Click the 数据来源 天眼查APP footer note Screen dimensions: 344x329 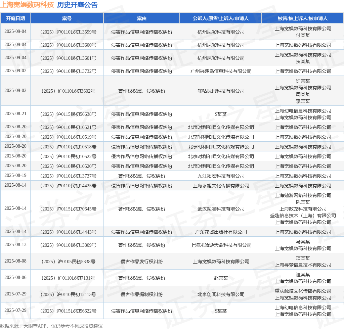[51, 326]
